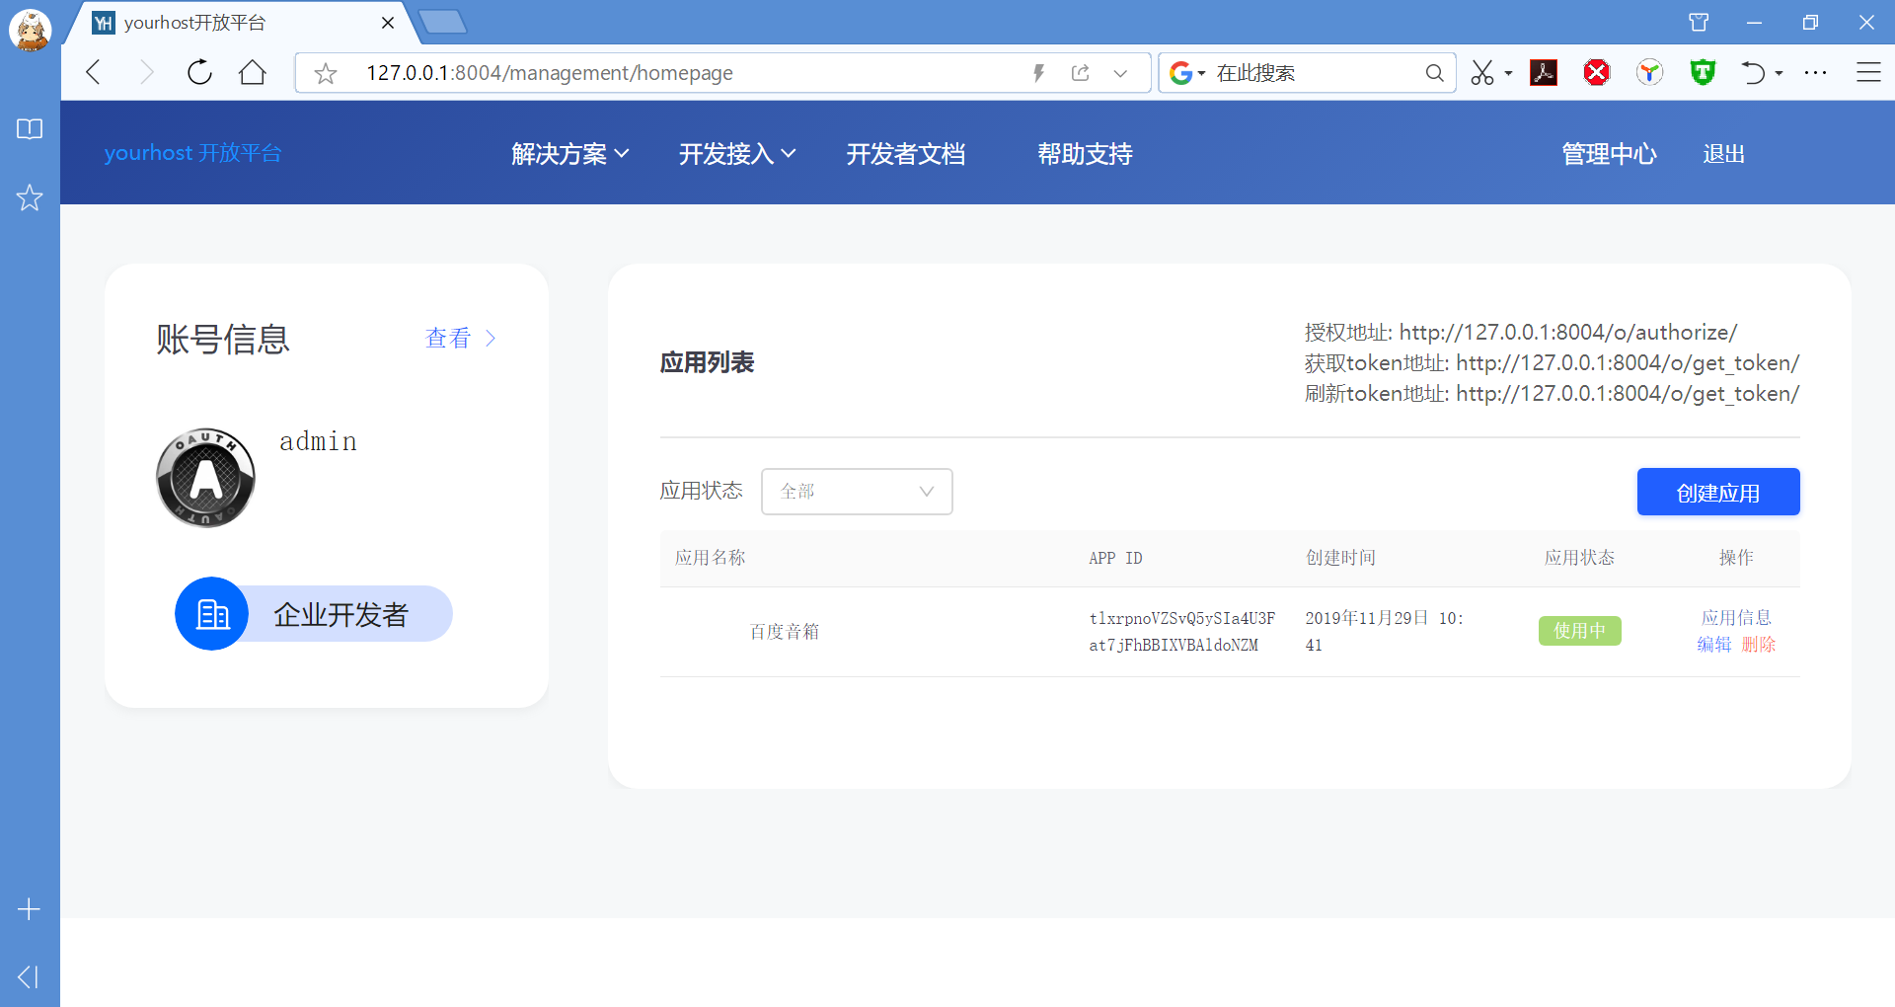Expand the address bar dropdown chevron
Viewport: 1895px width, 1007px height.
coord(1120,73)
